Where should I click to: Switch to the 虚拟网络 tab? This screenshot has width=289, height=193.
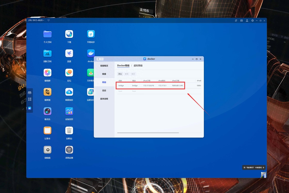(138, 66)
